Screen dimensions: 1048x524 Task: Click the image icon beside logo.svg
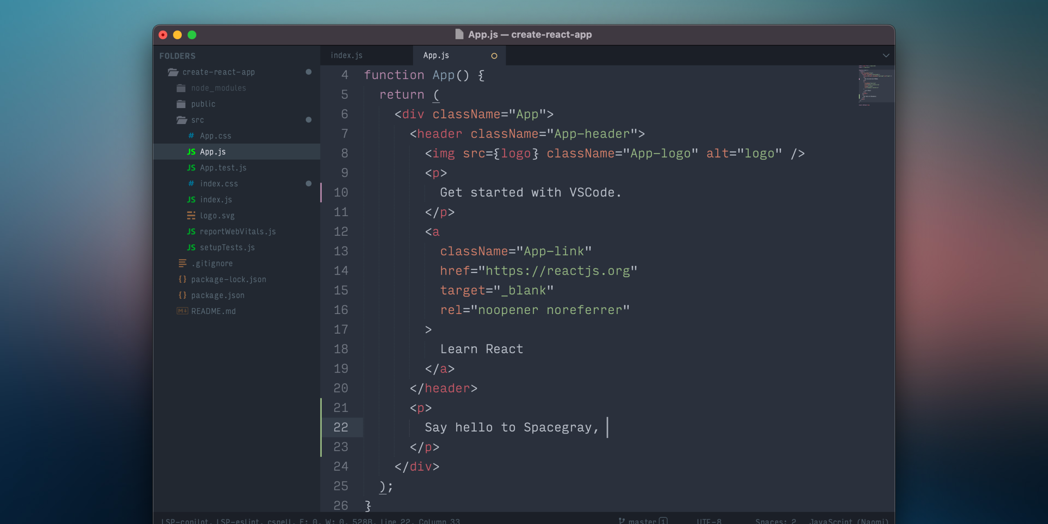(191, 216)
